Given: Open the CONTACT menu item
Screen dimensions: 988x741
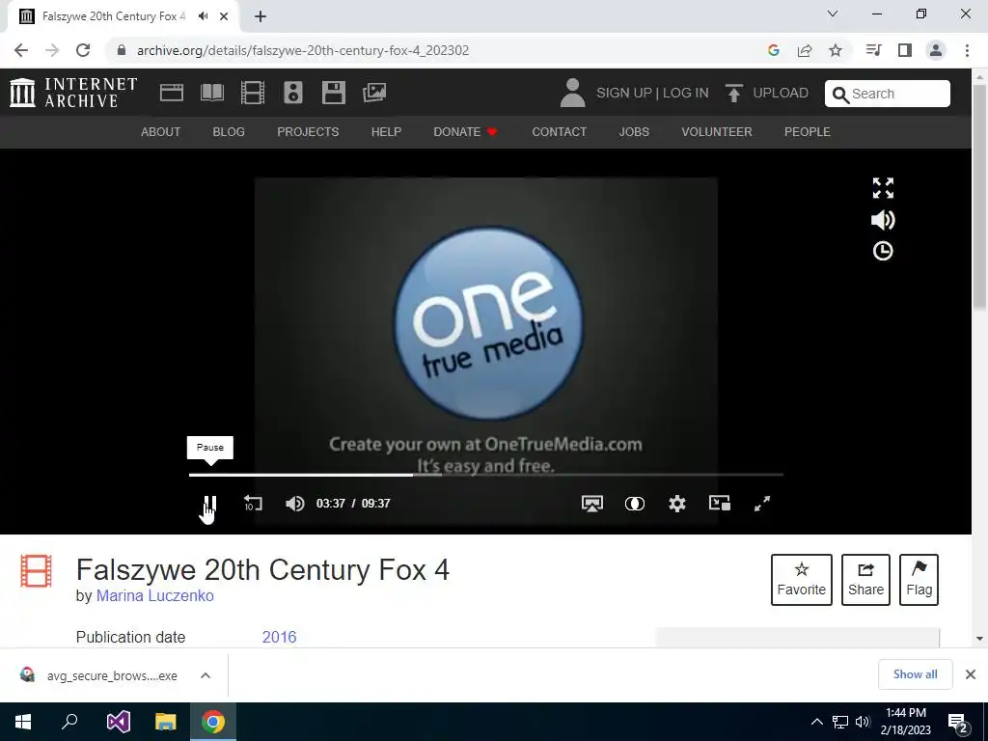Looking at the screenshot, I should (x=559, y=131).
